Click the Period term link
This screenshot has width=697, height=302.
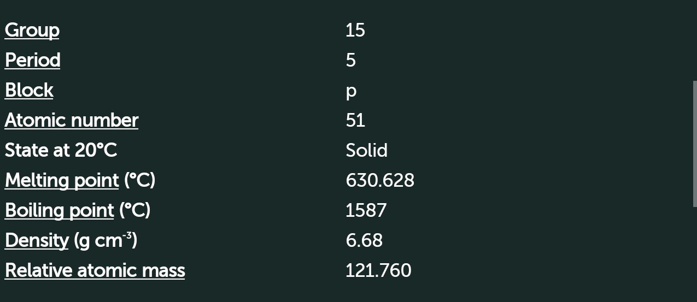(x=32, y=60)
